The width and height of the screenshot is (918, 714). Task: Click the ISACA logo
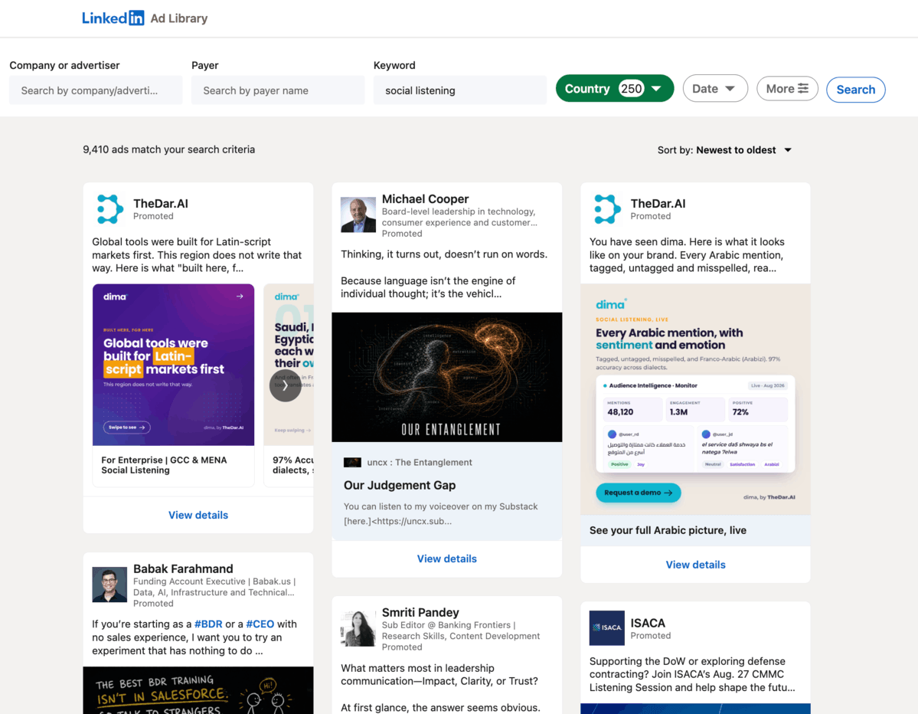606,628
